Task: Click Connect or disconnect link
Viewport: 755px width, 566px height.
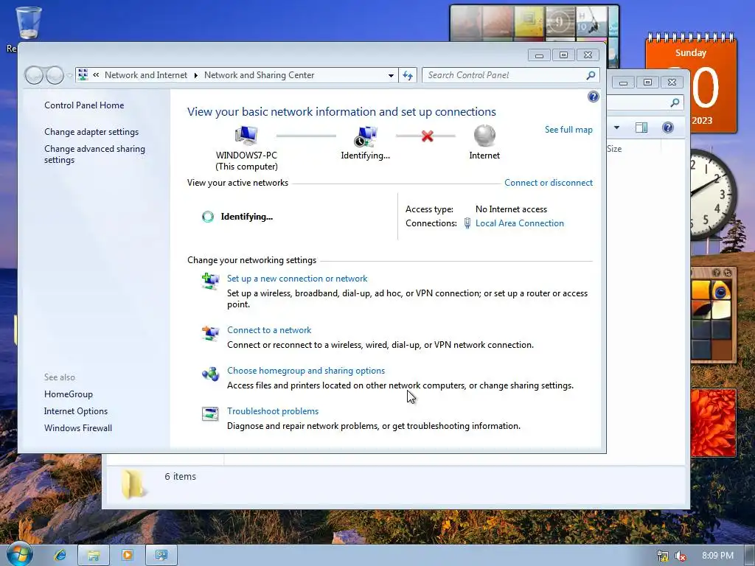Action: coord(549,183)
